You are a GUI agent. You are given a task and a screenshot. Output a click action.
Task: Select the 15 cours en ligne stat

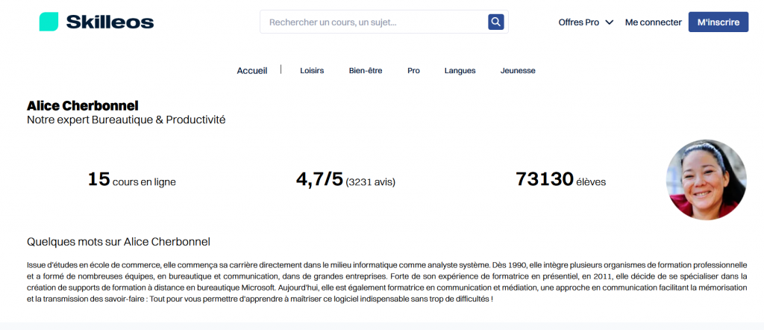[x=132, y=180]
